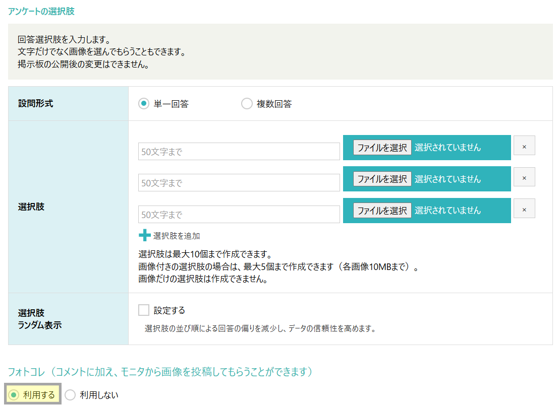Click the 掲示板の公開後の変更はできません text
Screen dimensions: 560x407
coord(83,64)
